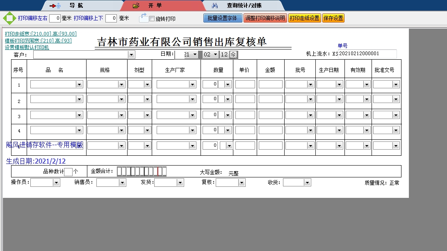This screenshot has width=447, height=251.
Task: Click the 打印偏移左右 millimeter input field
Action: (x=55, y=18)
